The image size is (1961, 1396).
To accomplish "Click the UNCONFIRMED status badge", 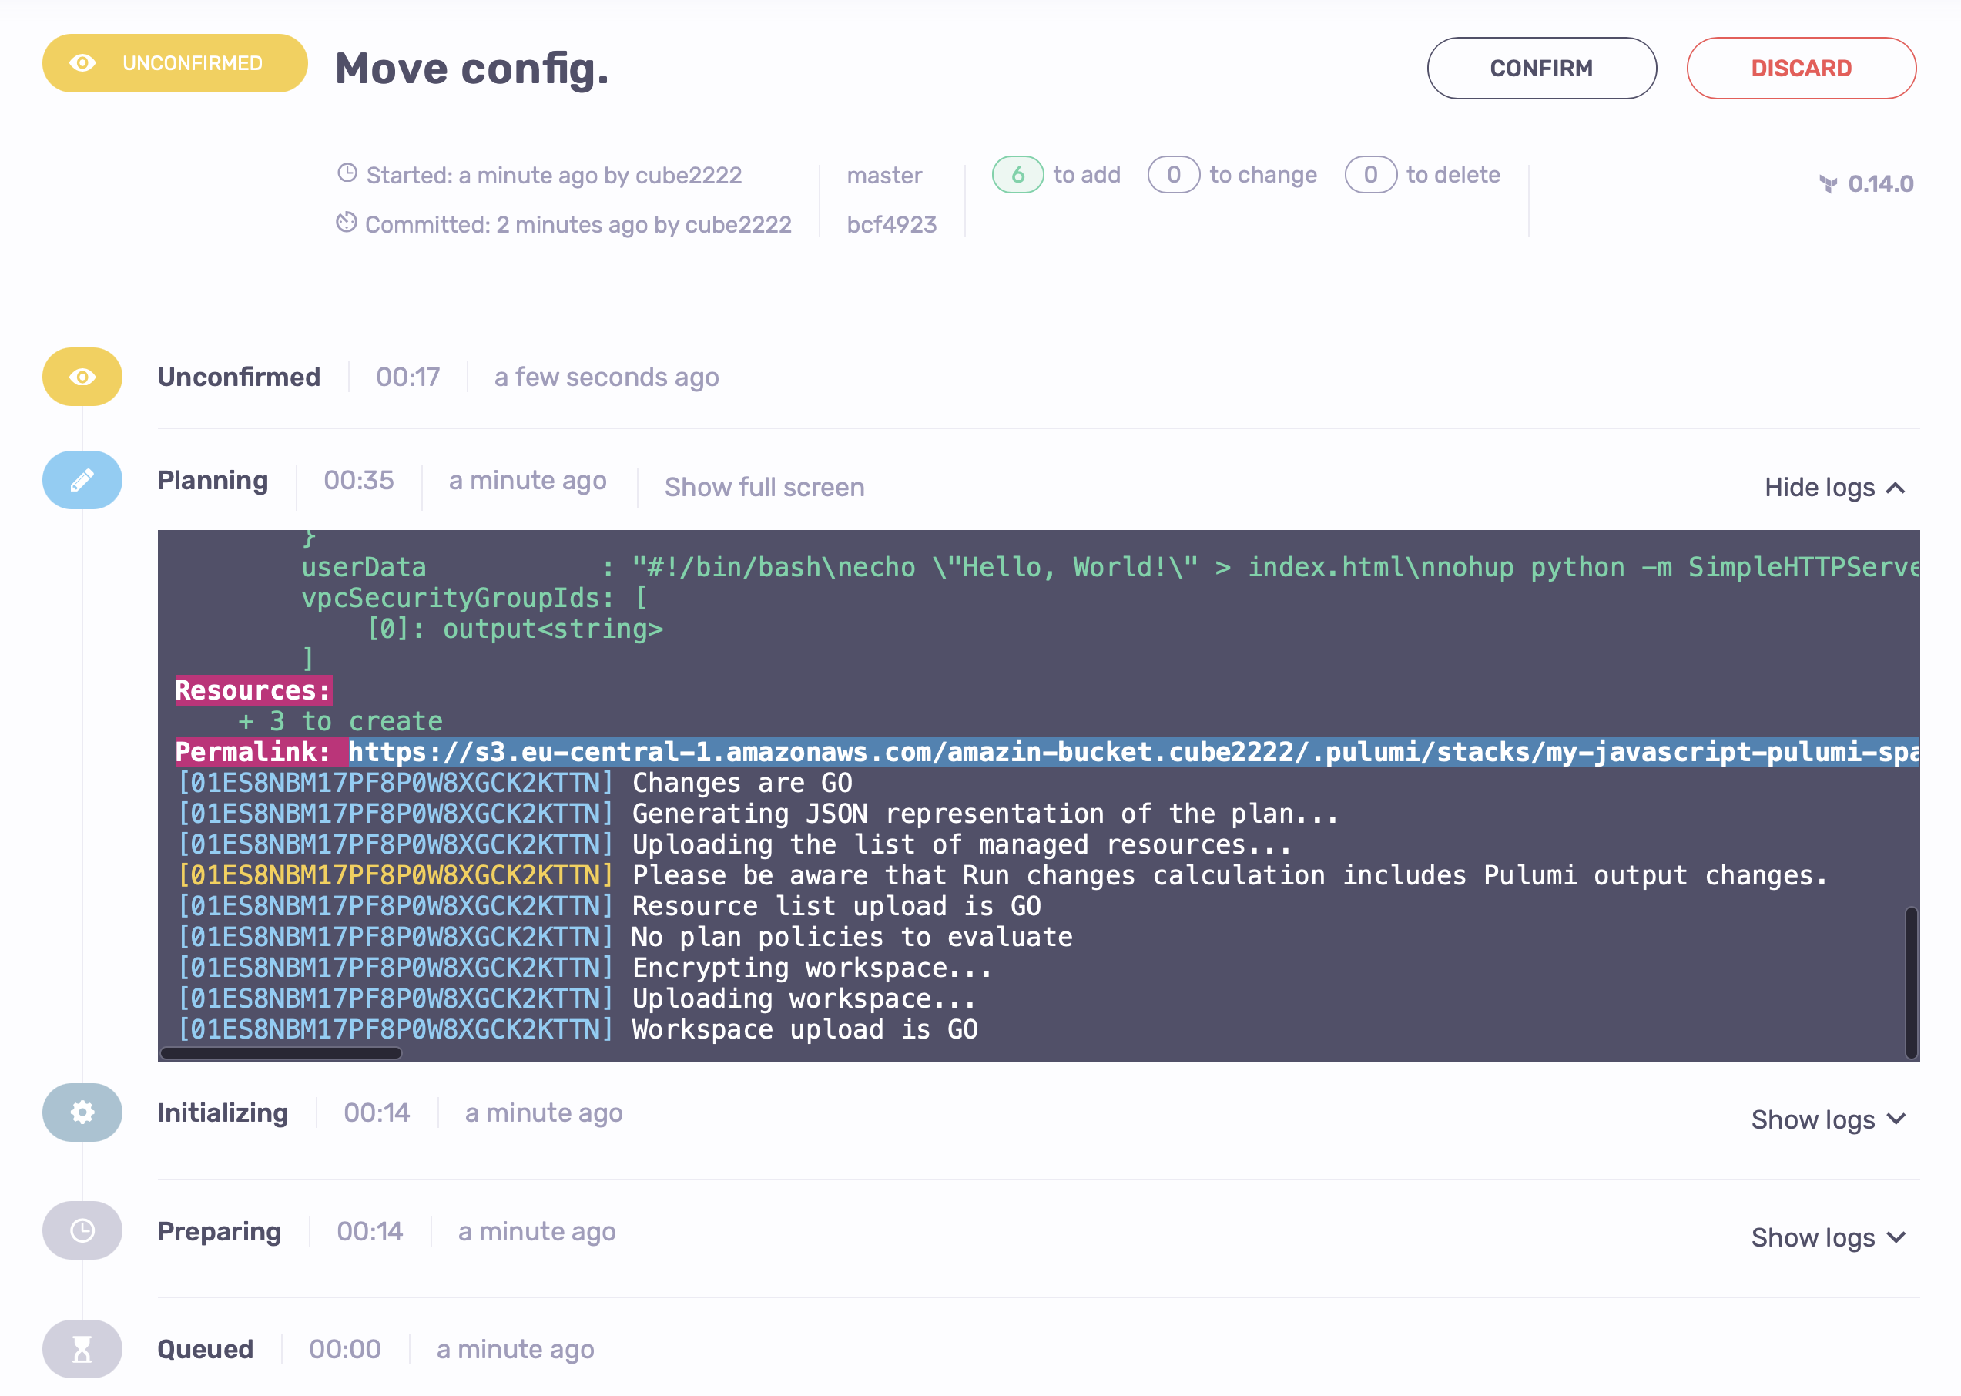I will (x=174, y=62).
